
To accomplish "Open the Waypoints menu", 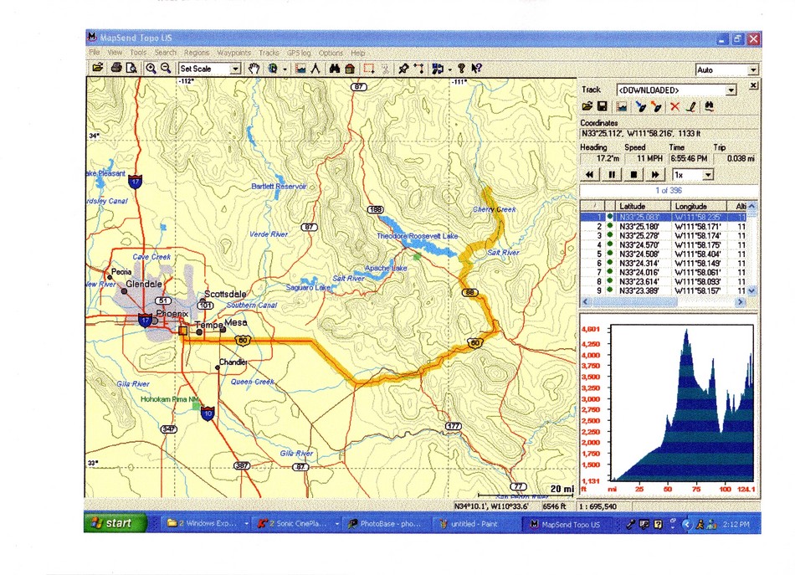I will pyautogui.click(x=233, y=52).
